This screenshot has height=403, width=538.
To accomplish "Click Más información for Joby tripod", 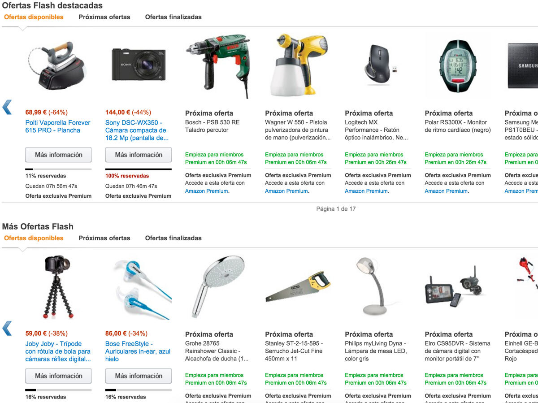I will click(58, 376).
